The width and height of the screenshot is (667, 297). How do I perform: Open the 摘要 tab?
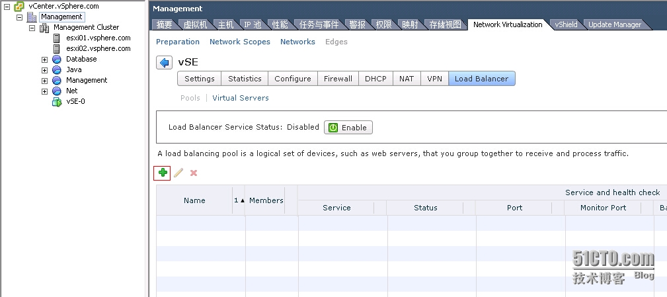[x=164, y=24]
